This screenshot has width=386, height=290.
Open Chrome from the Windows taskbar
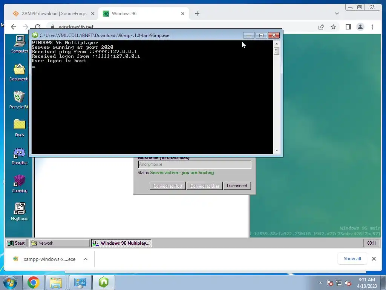coord(34,282)
